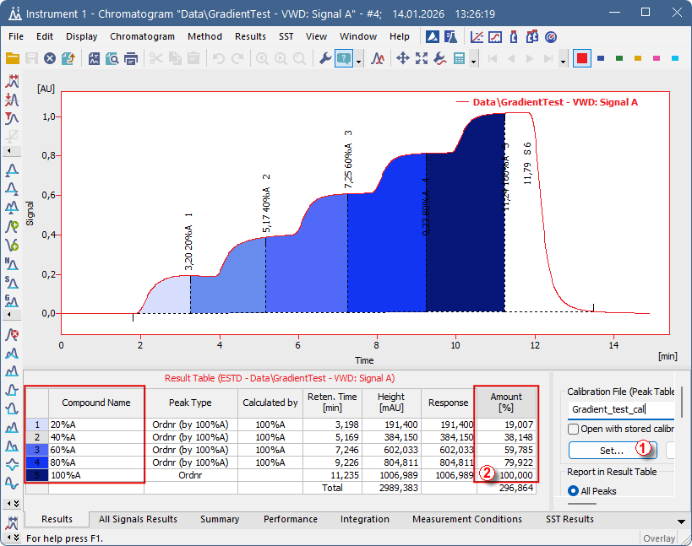
Task: Select the red signal color swatch
Action: [581, 58]
